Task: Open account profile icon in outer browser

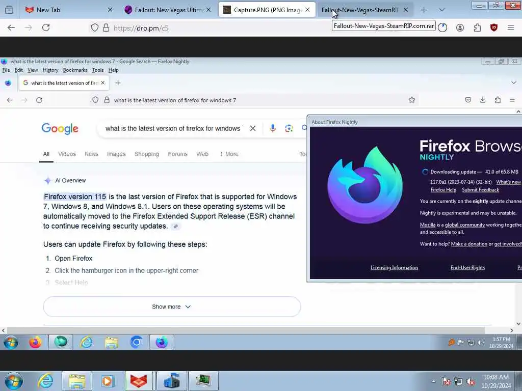Action: tap(460, 28)
